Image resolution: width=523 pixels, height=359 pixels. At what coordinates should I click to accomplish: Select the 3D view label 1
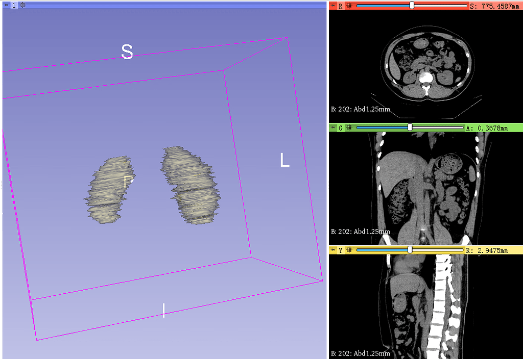tap(14, 5)
